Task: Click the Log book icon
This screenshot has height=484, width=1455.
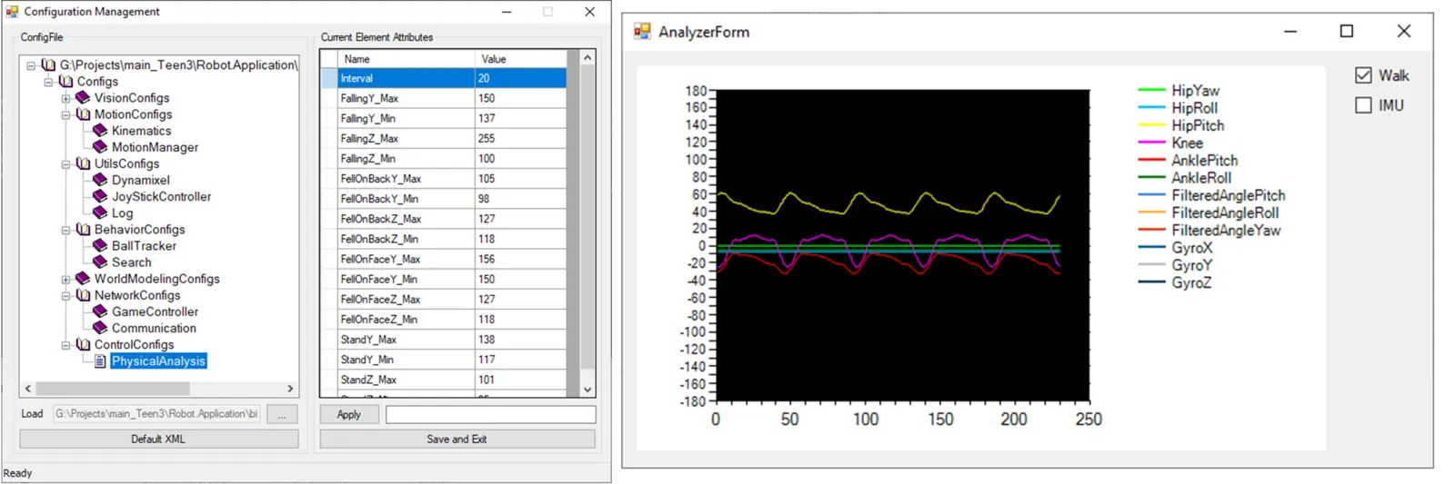Action: click(100, 212)
